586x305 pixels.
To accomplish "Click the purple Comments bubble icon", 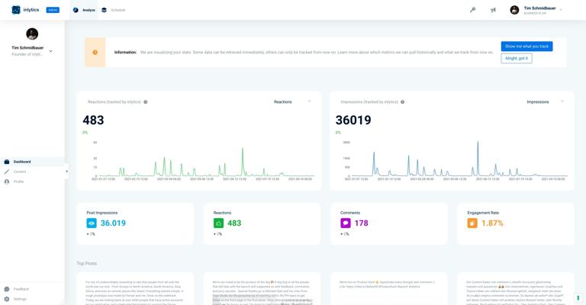I will tap(346, 223).
